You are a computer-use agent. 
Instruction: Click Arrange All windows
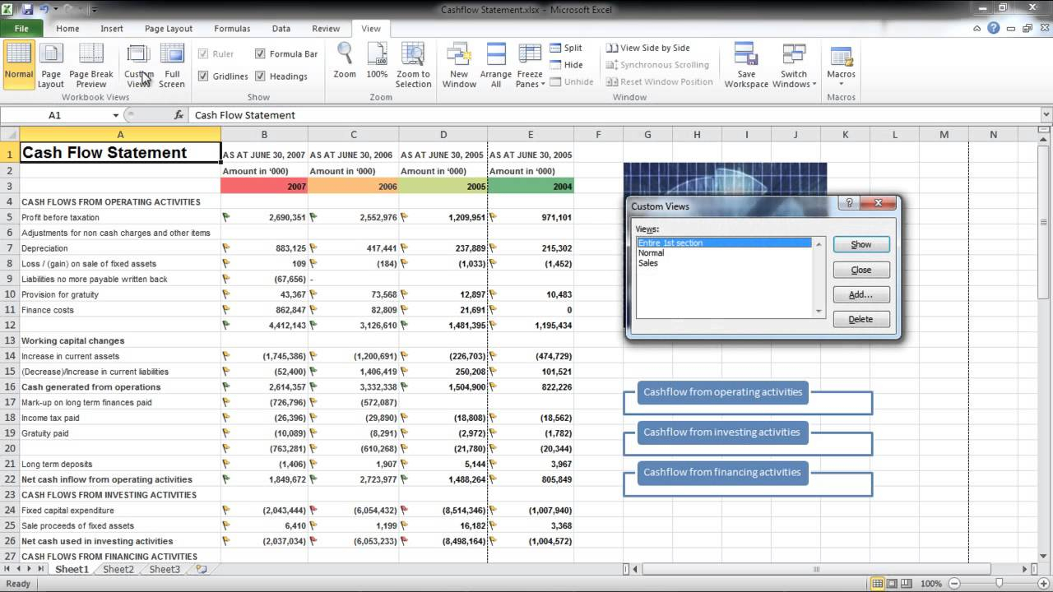point(496,66)
